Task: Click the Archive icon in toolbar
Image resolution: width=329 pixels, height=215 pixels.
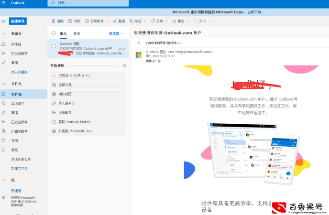Action: 70,21
